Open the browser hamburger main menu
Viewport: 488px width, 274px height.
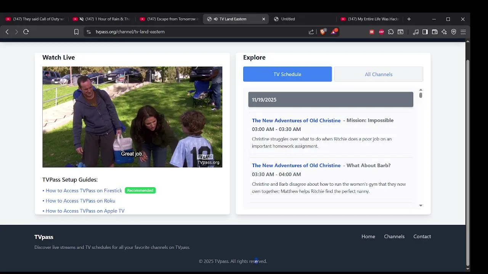(463, 32)
